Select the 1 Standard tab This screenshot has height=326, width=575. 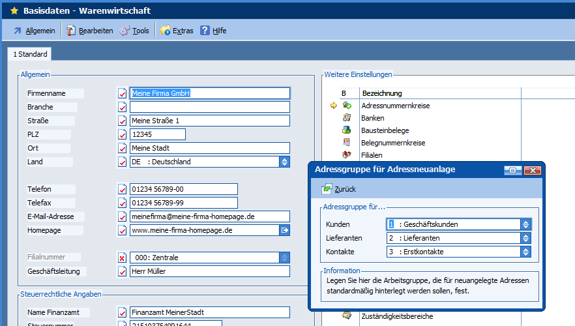tap(30, 55)
